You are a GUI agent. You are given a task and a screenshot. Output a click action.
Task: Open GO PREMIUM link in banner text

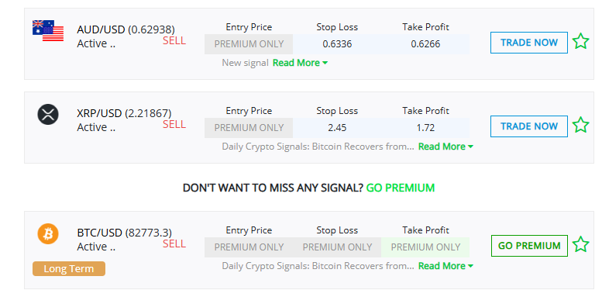(x=401, y=188)
